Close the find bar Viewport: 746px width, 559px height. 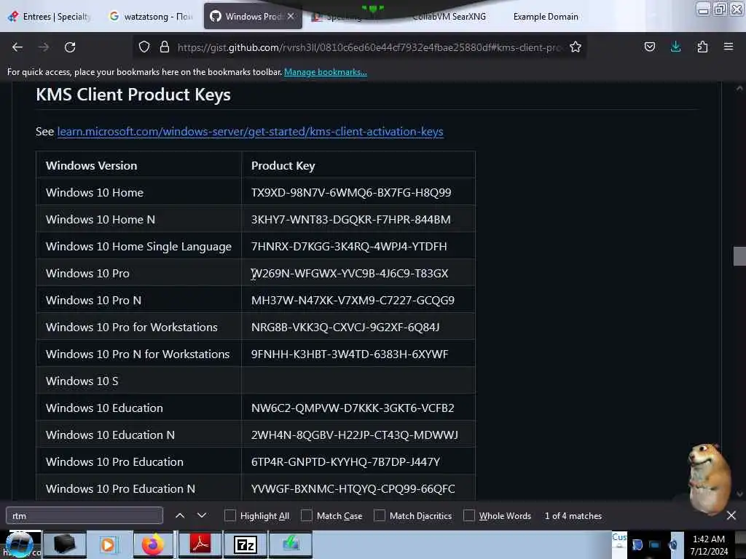[x=731, y=515]
